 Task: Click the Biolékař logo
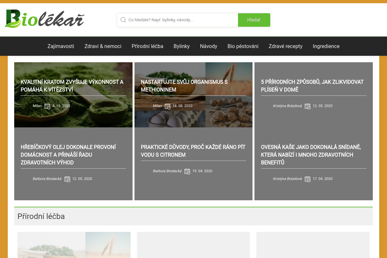click(45, 19)
